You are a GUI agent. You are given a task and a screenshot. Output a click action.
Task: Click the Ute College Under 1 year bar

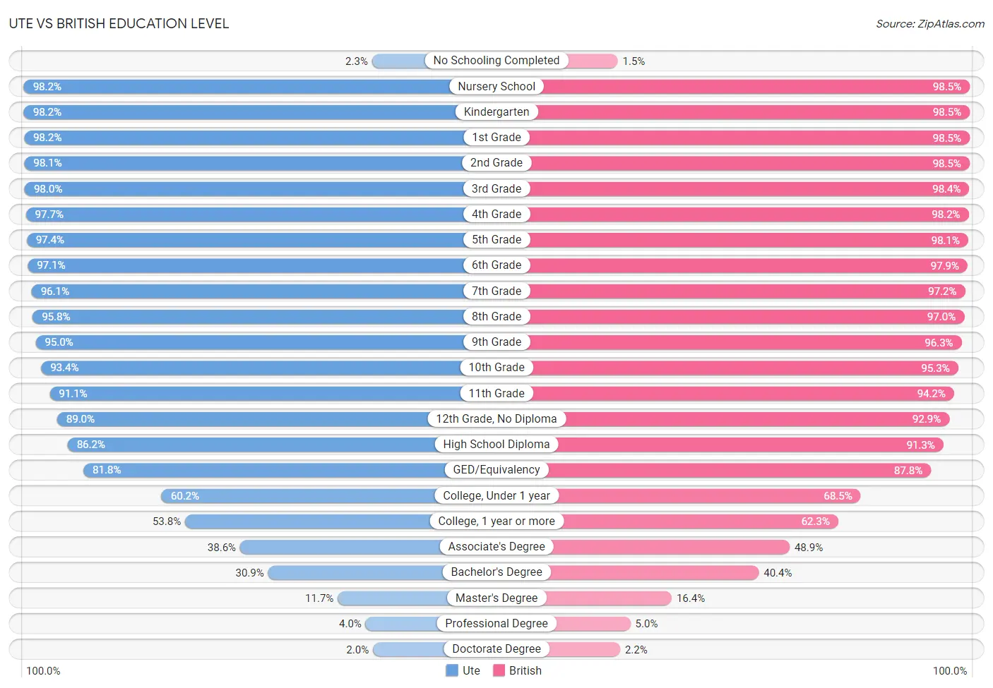298,496
